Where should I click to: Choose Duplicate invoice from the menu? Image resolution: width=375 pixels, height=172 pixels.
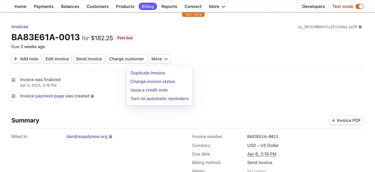(x=148, y=73)
